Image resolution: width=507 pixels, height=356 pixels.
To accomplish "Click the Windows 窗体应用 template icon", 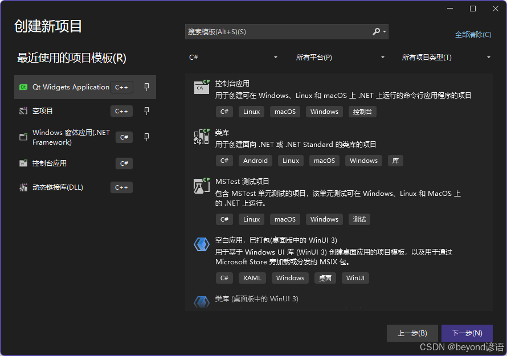I will (23, 137).
